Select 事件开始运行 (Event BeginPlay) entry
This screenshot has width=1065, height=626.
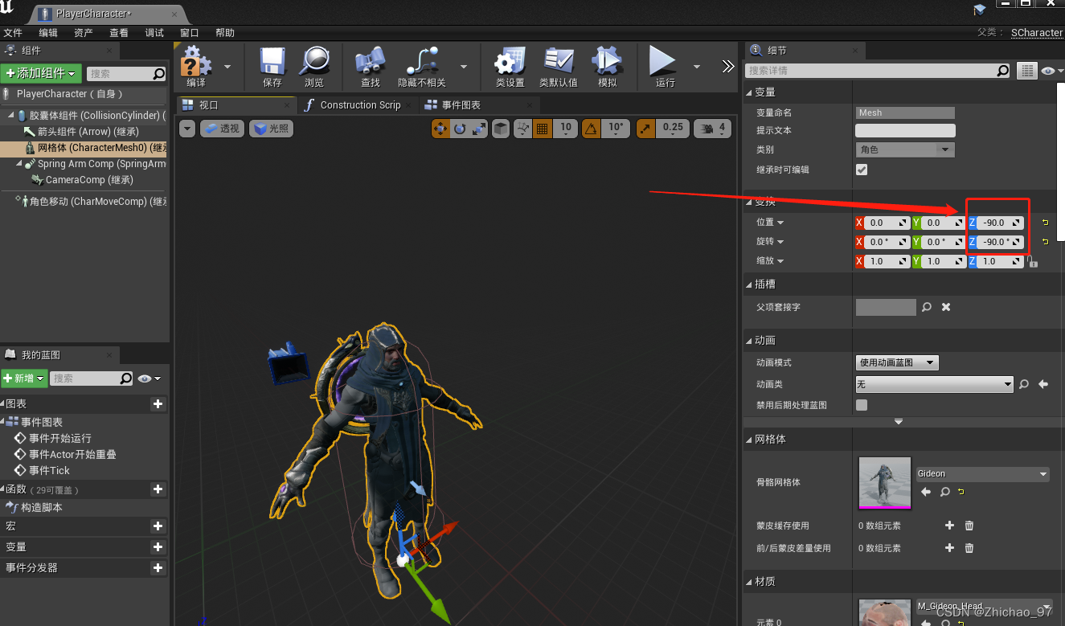[60, 438]
